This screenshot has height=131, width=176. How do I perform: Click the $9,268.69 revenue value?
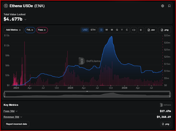[164, 117]
